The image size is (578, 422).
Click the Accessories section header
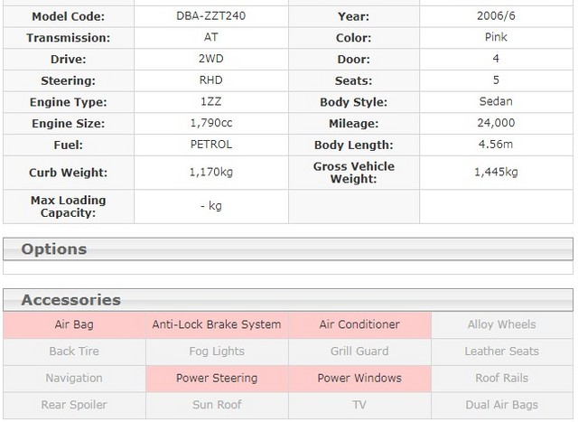click(x=70, y=300)
